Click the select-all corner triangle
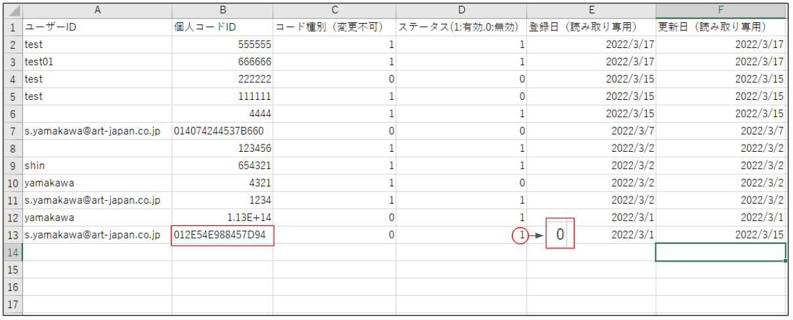 (x=12, y=11)
